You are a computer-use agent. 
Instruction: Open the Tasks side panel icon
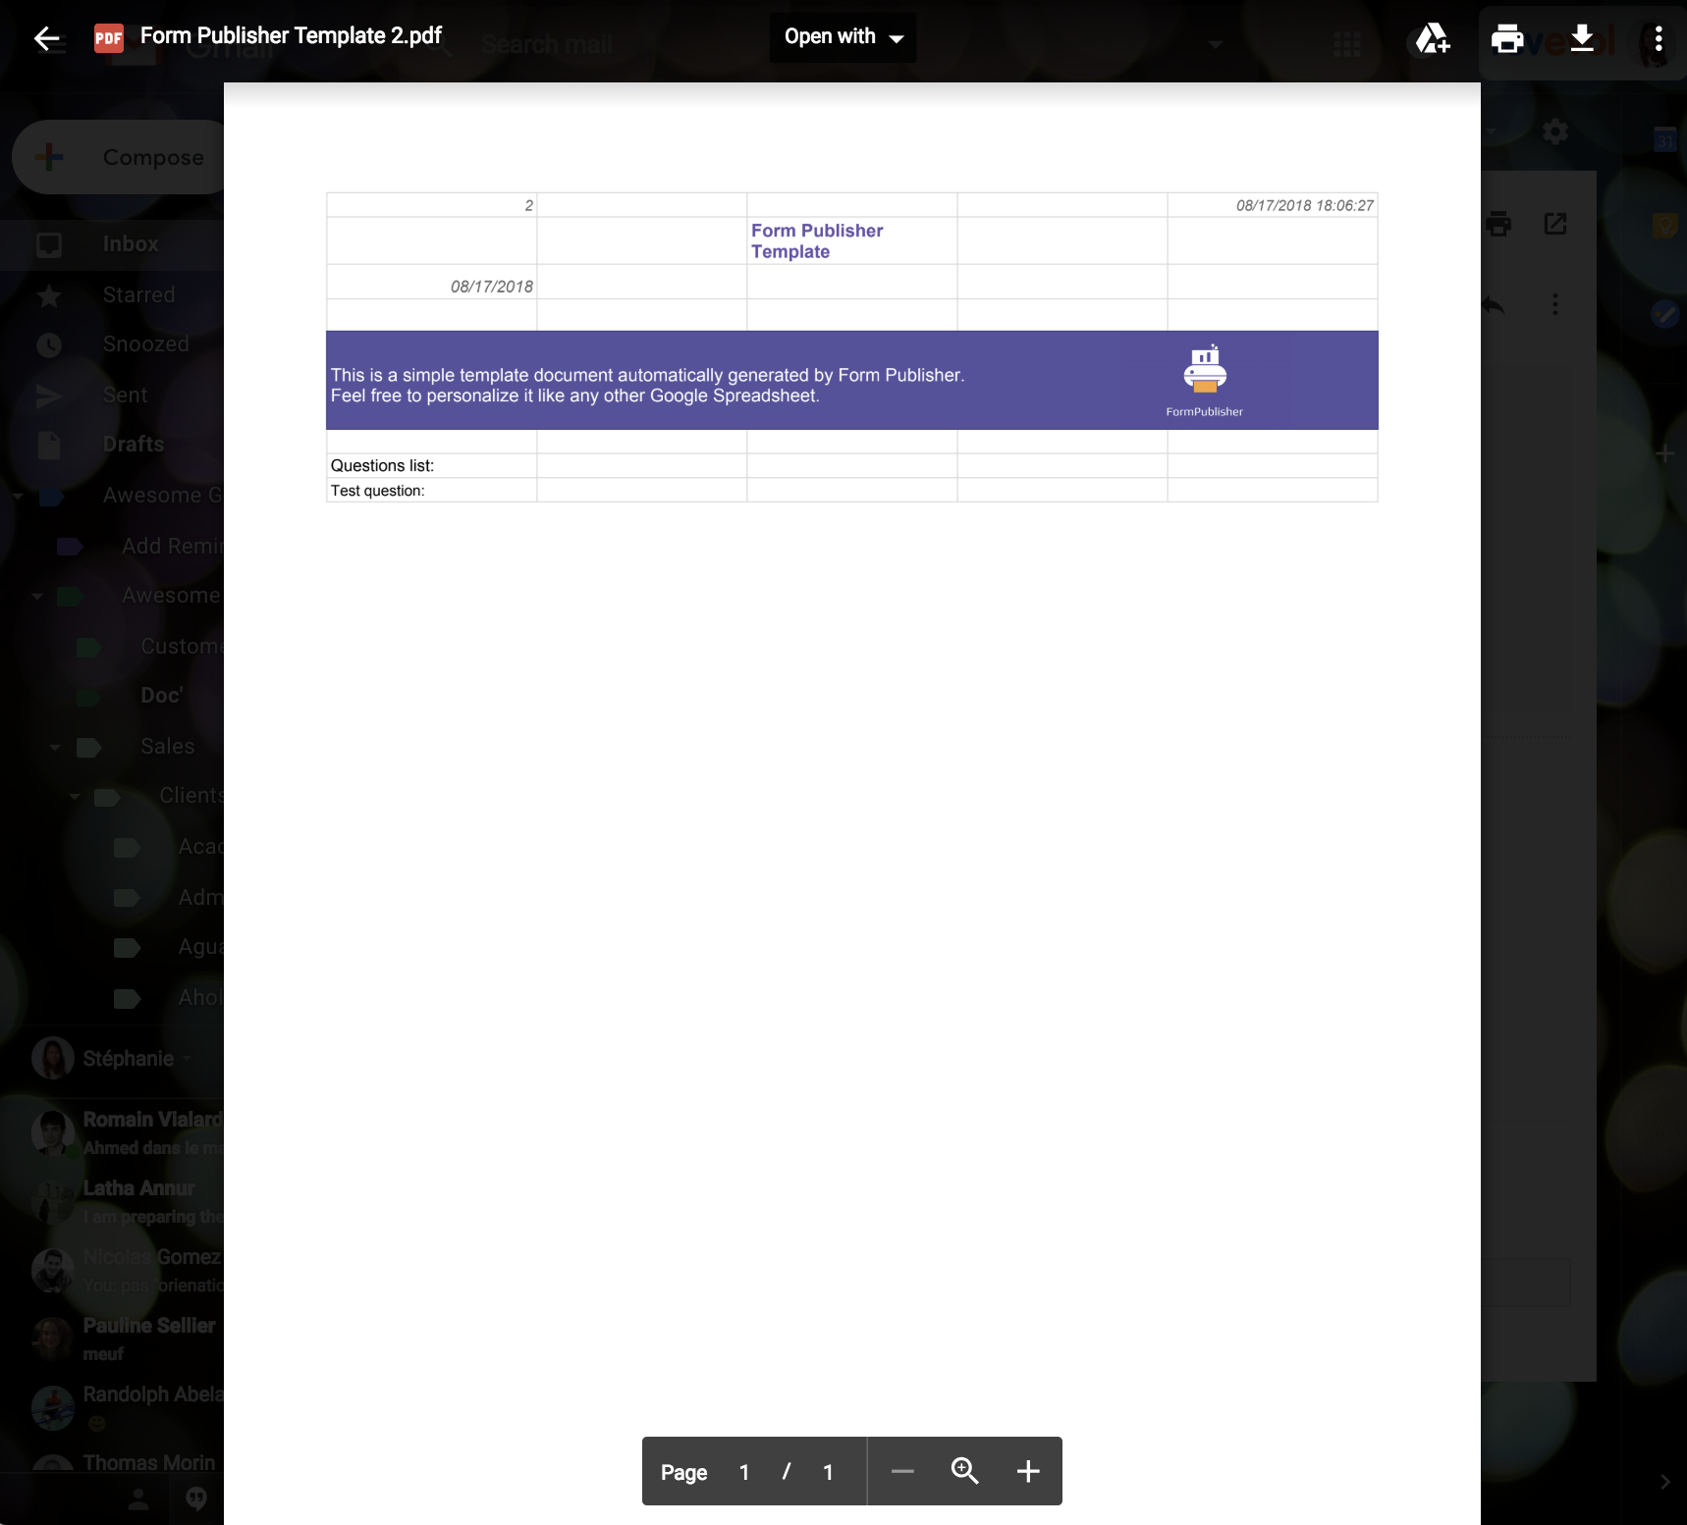(1664, 314)
